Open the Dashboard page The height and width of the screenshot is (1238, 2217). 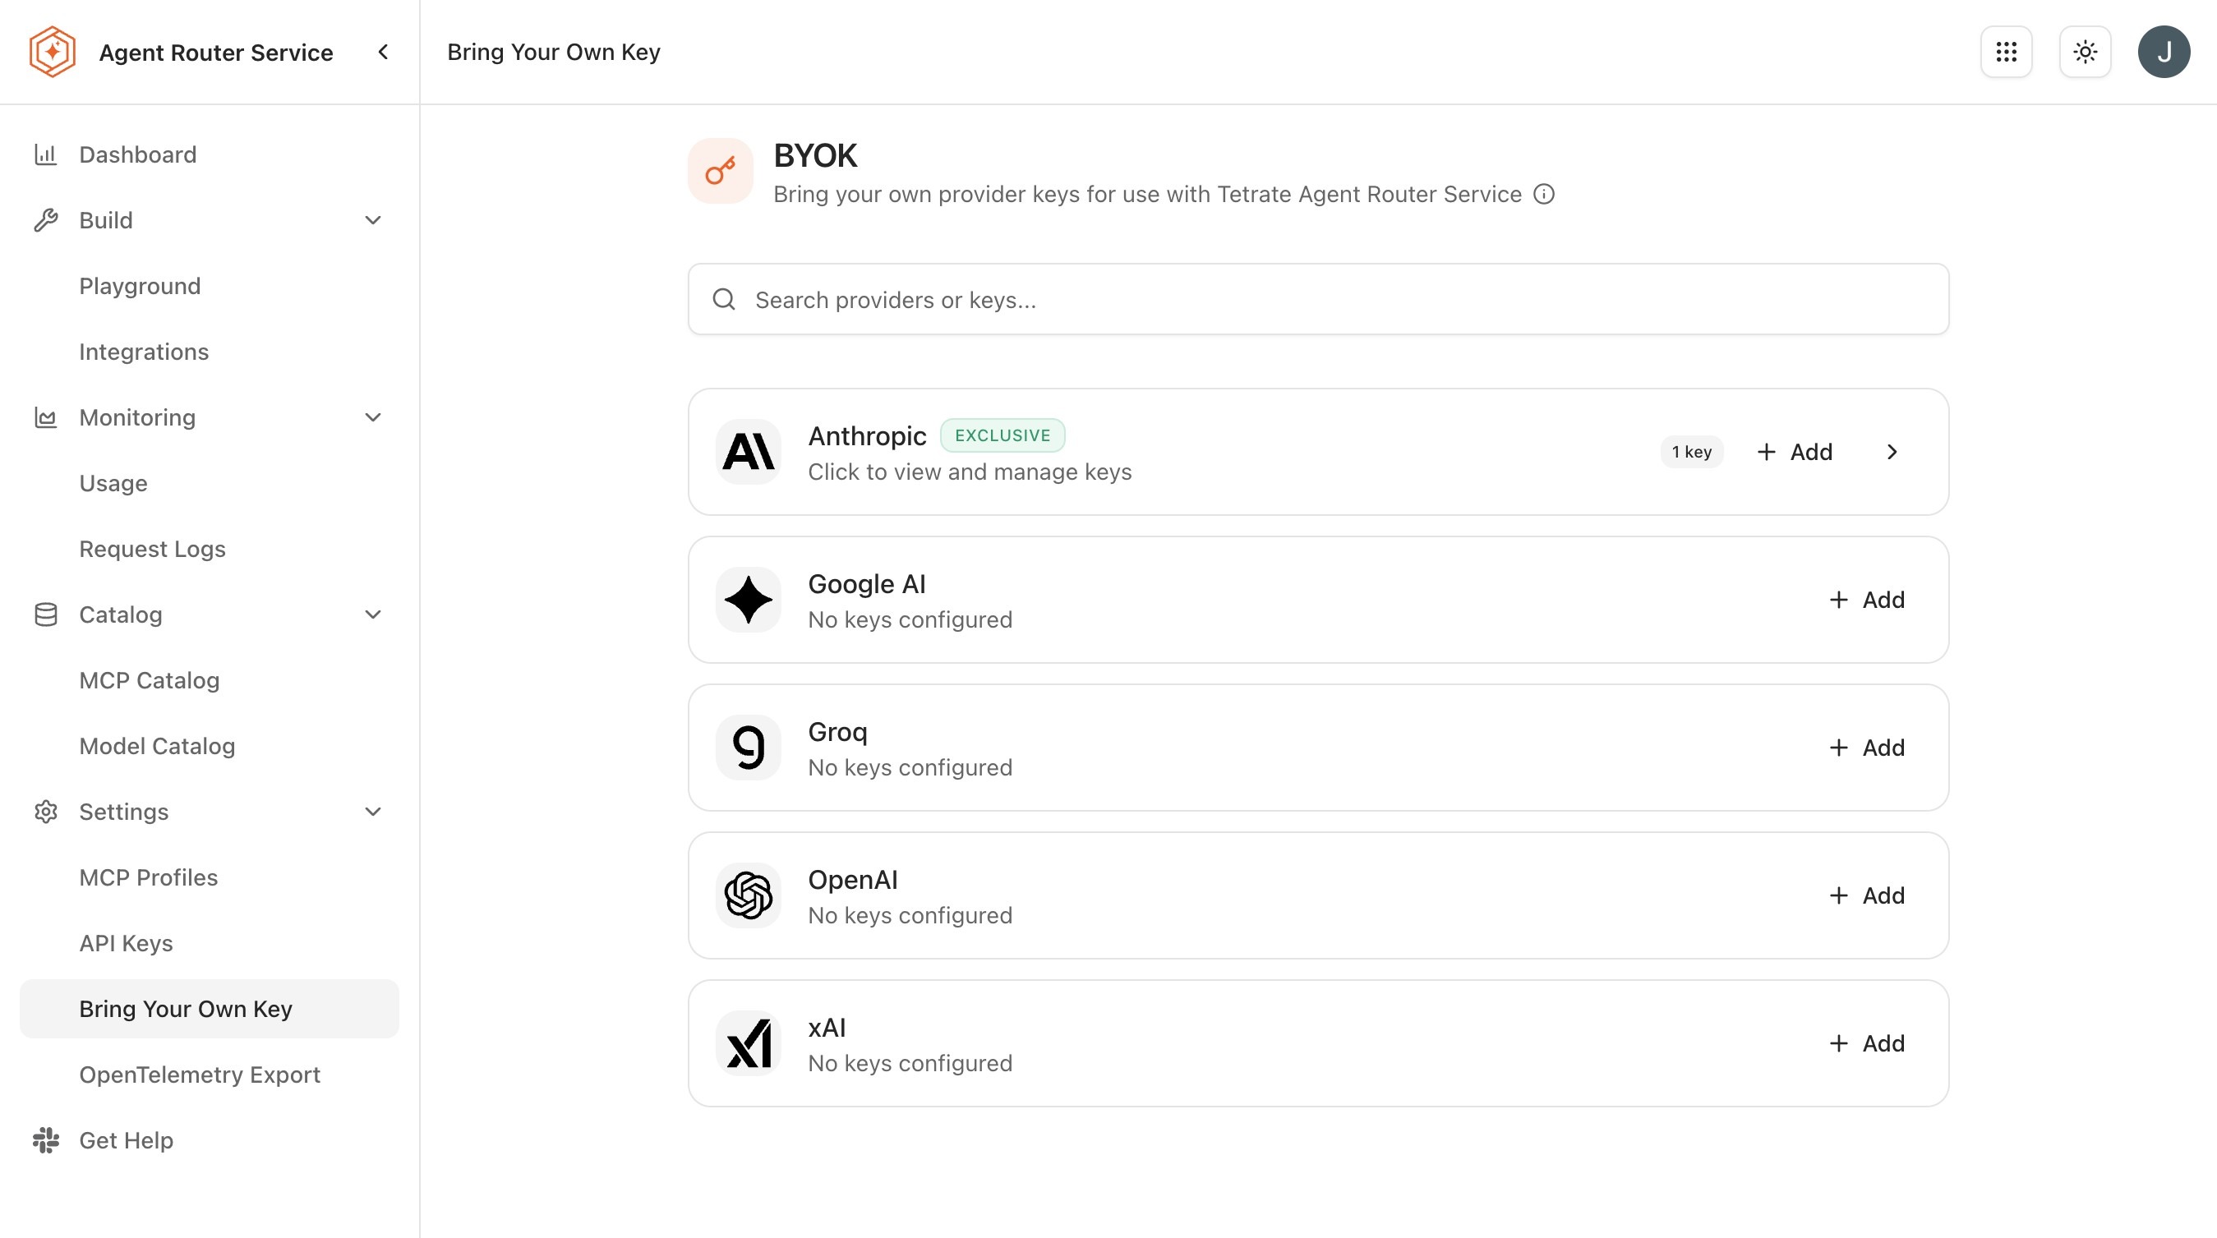210,154
